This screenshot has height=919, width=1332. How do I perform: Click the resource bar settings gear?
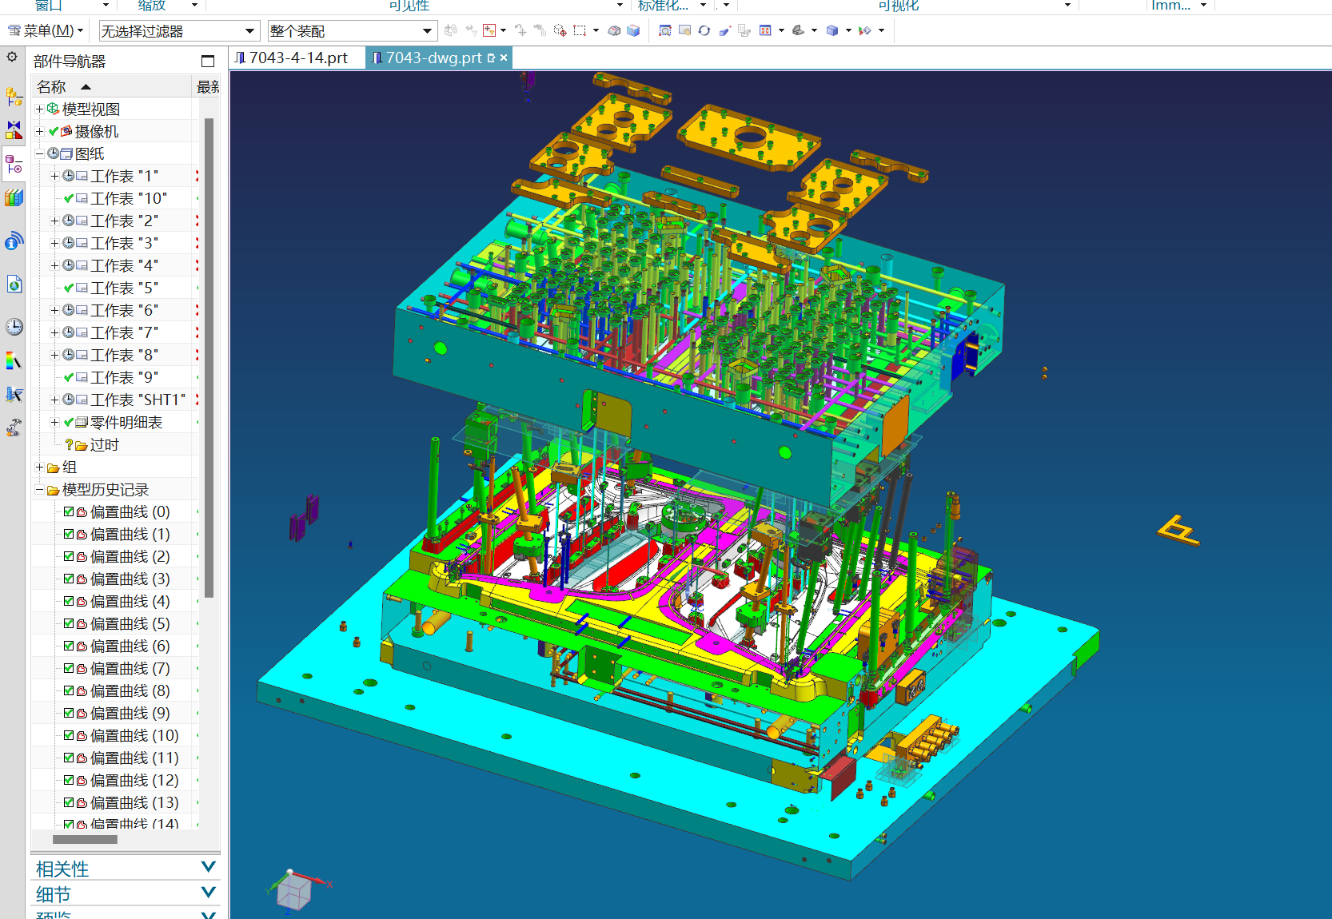pyautogui.click(x=12, y=58)
